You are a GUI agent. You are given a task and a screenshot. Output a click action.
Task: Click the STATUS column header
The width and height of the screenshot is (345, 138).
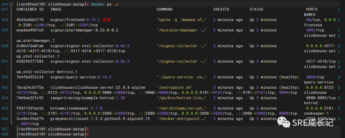pos(256,10)
